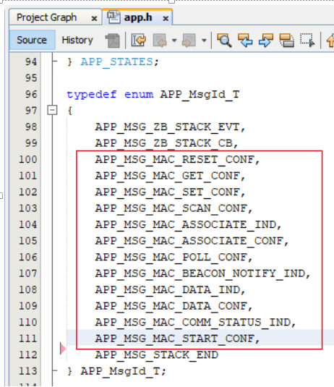Click Find Previous Occurrence arrow icon
The image size is (334, 387).
coord(245,41)
